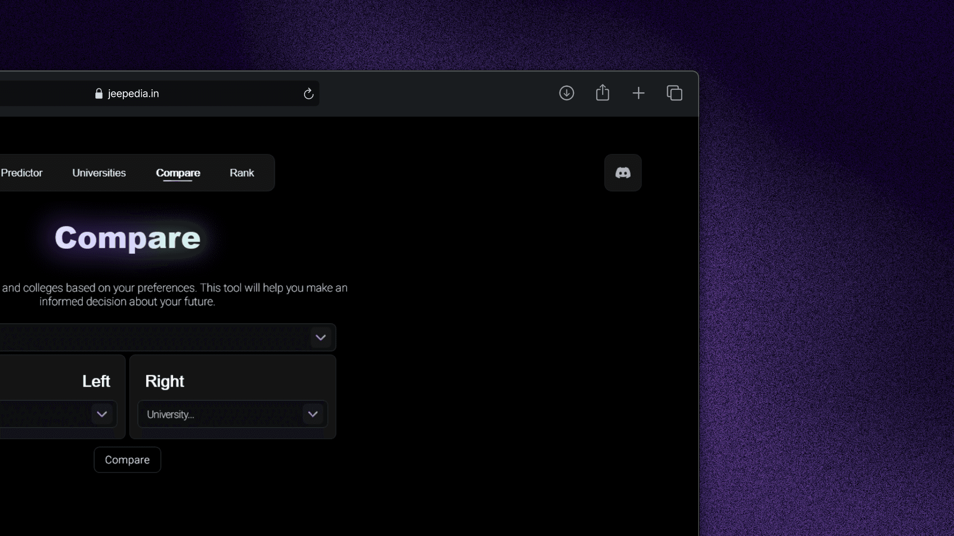Screen dimensions: 954x536
Task: Expand the wide dropdown above Left and Right
Action: (320, 337)
